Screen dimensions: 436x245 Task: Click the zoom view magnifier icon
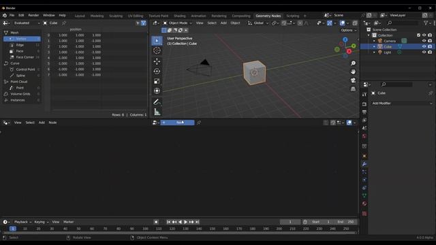point(353,63)
